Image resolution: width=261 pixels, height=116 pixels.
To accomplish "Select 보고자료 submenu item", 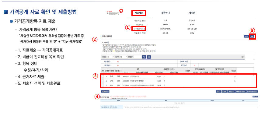I will [140, 25].
